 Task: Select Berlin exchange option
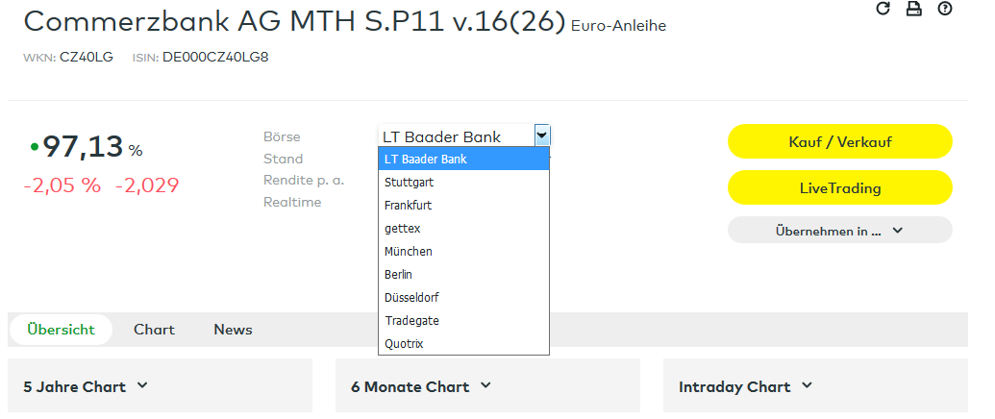point(398,274)
